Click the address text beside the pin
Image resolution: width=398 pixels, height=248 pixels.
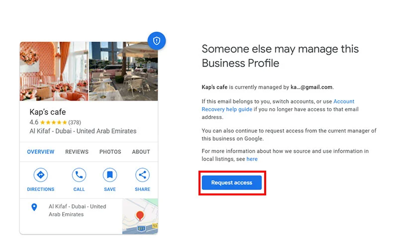pyautogui.click(x=77, y=210)
